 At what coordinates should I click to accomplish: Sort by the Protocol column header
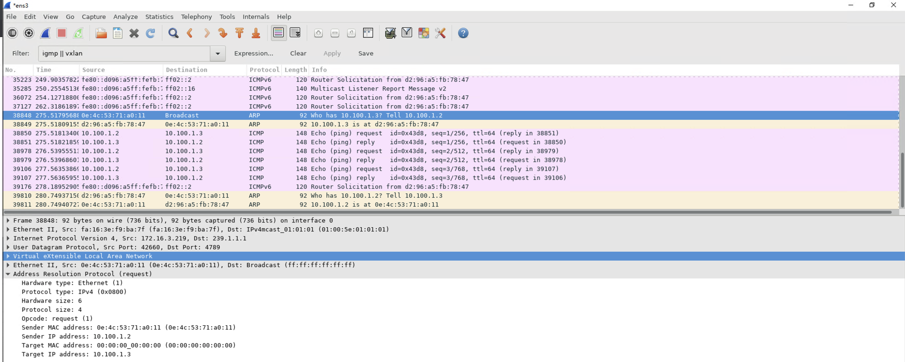264,70
